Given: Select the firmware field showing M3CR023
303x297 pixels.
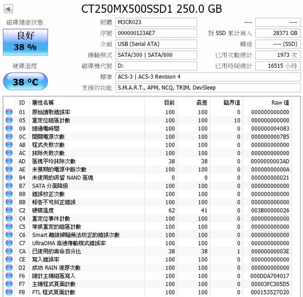Looking at the screenshot, I should (x=156, y=22).
